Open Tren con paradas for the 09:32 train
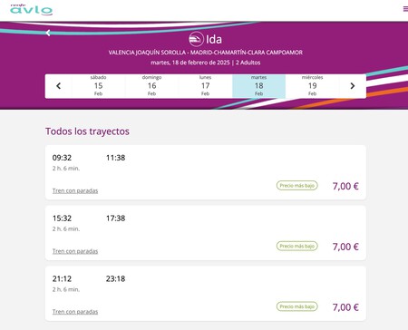408x330 pixels. (75, 190)
